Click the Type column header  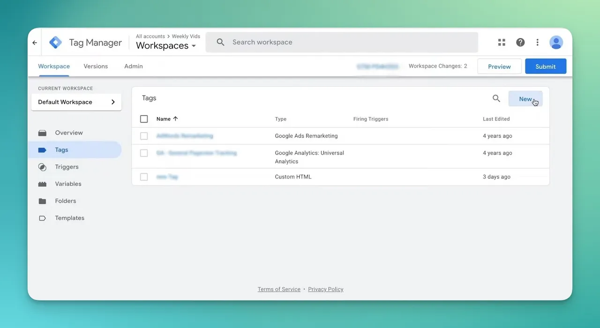[281, 119]
